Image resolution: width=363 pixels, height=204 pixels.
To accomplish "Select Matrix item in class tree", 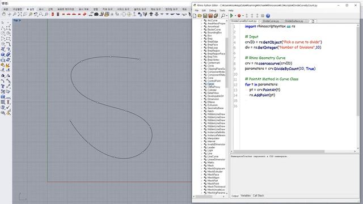I will pyautogui.click(x=211, y=163).
